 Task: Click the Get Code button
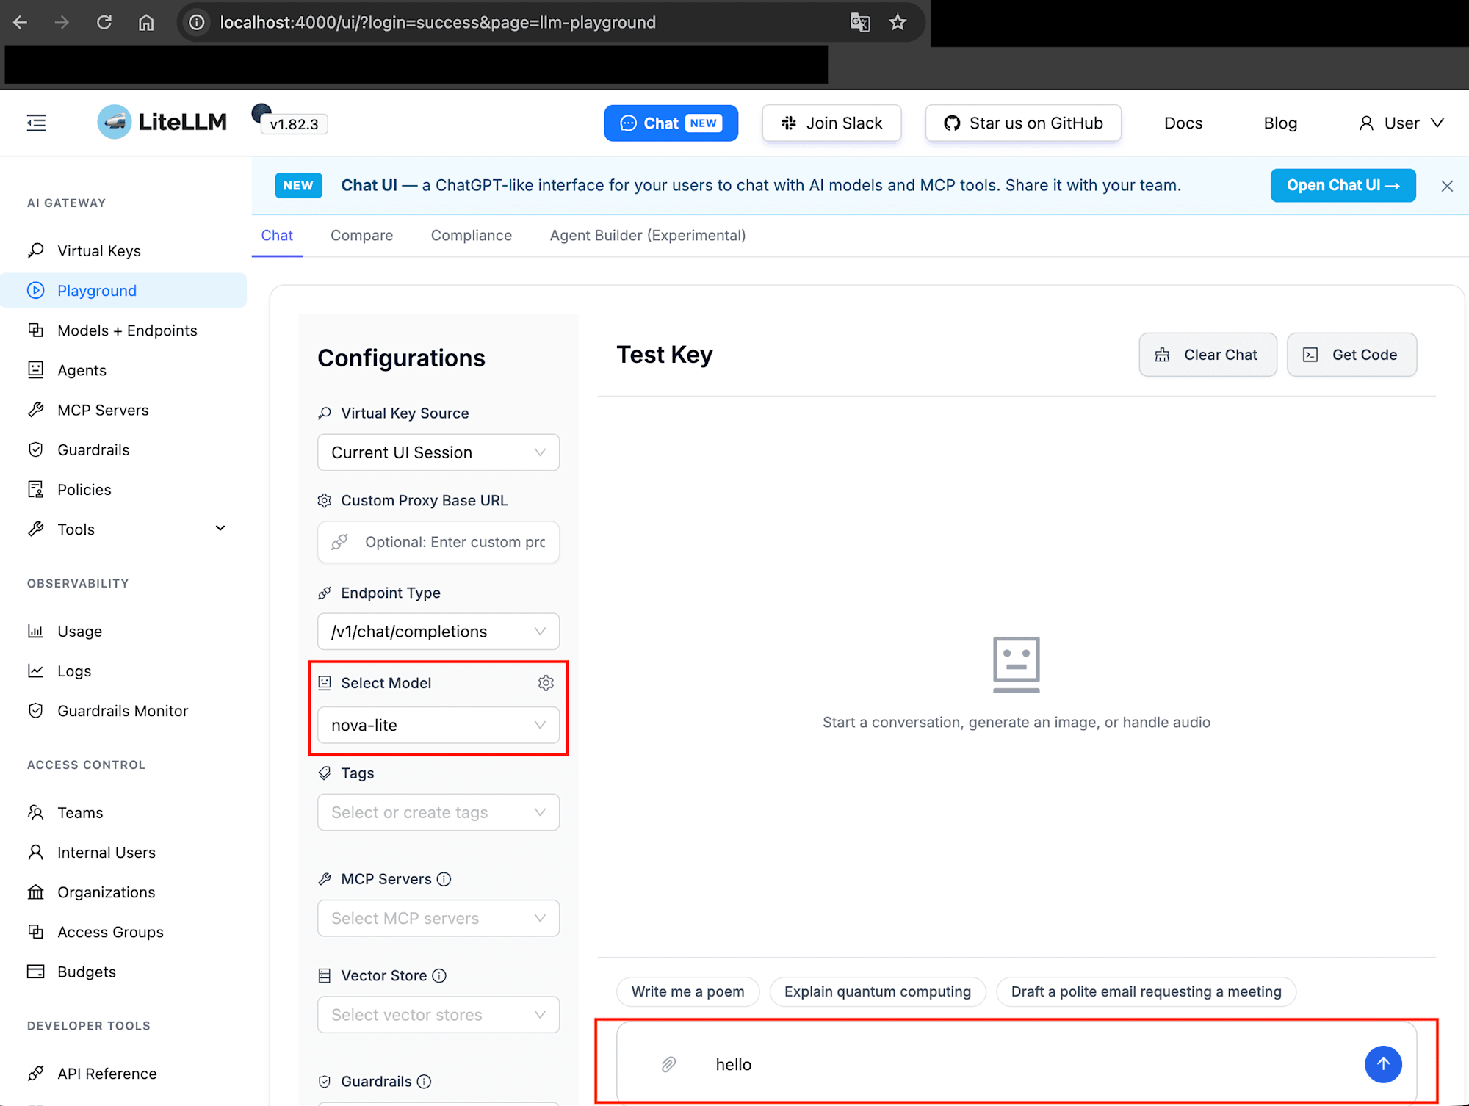[x=1351, y=355]
